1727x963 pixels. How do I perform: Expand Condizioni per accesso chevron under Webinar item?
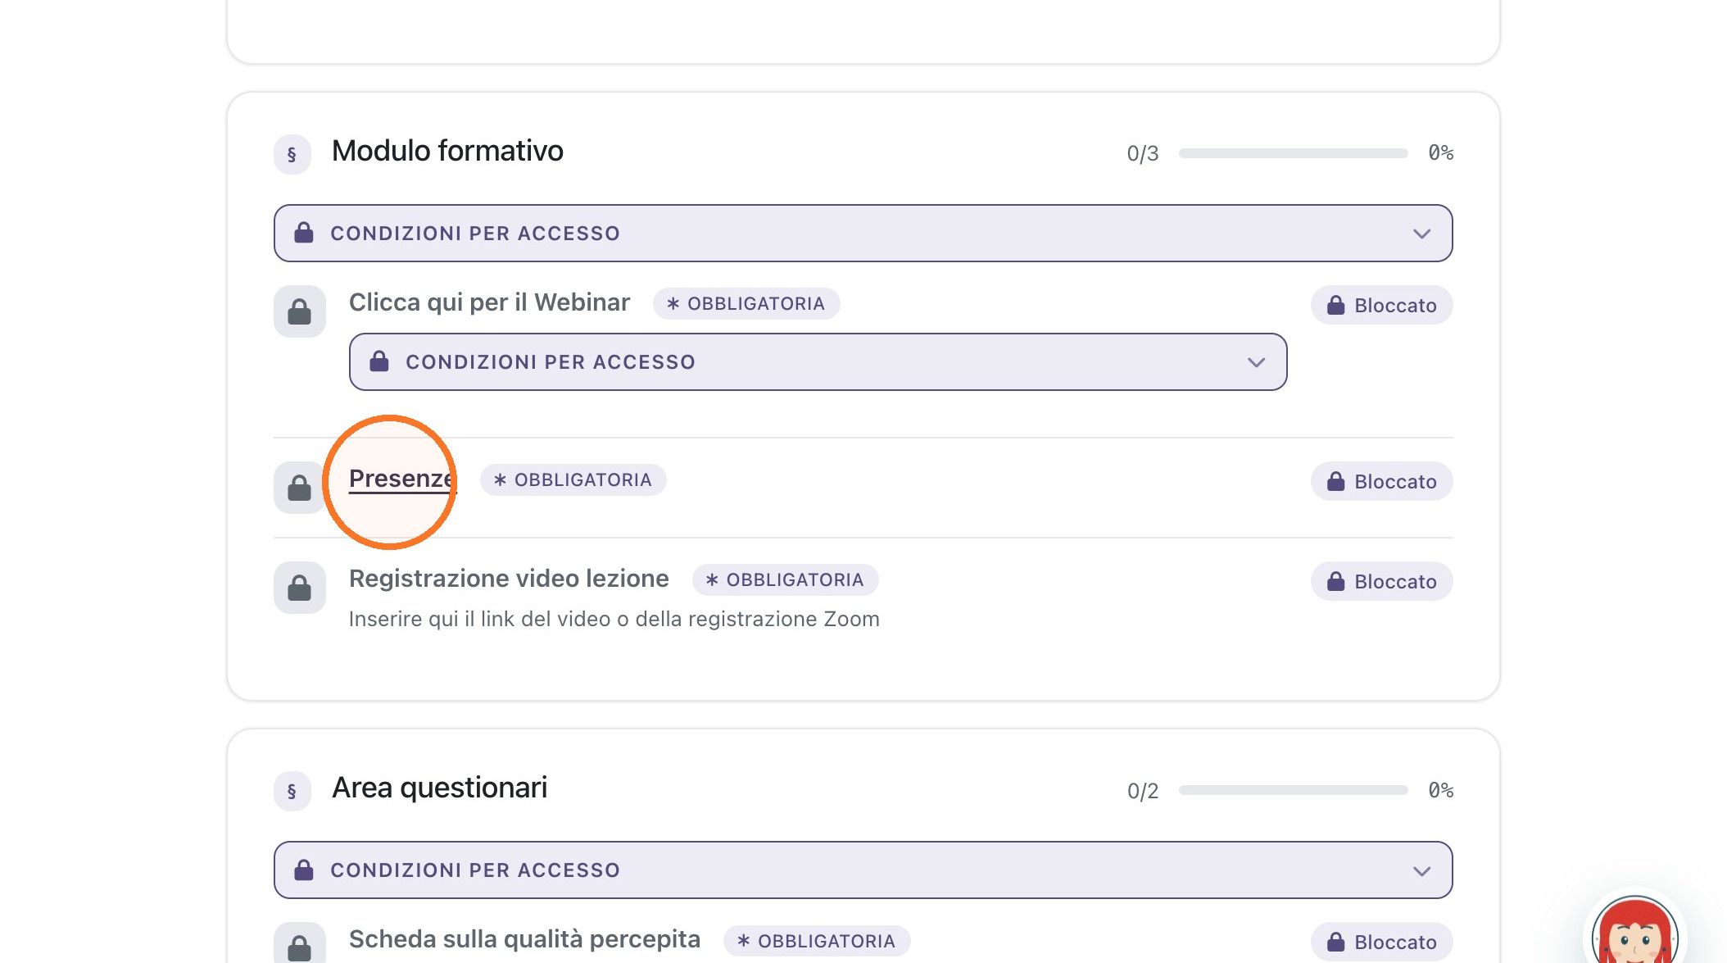(1256, 362)
